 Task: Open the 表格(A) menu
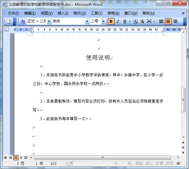click(114, 13)
